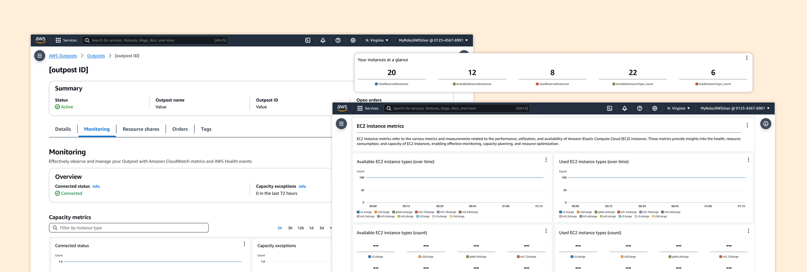The width and height of the screenshot is (807, 272).
Task: Click m5.24xlarge legend in Used over time chart
Action: 671,212
